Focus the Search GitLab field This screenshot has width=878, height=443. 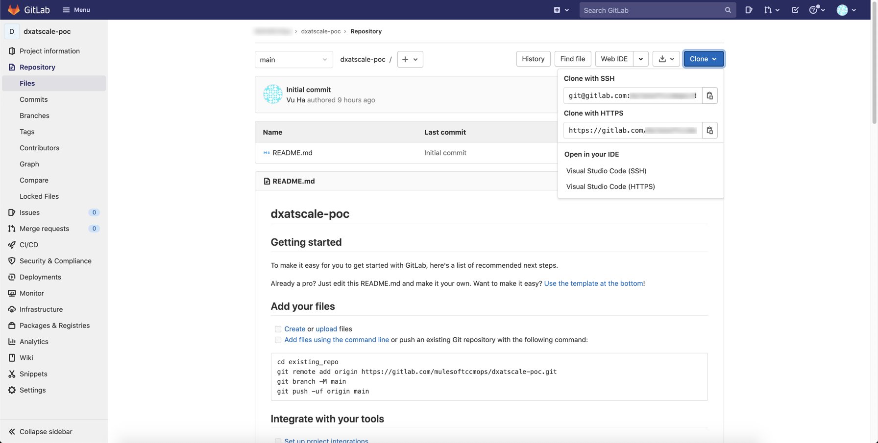click(658, 10)
